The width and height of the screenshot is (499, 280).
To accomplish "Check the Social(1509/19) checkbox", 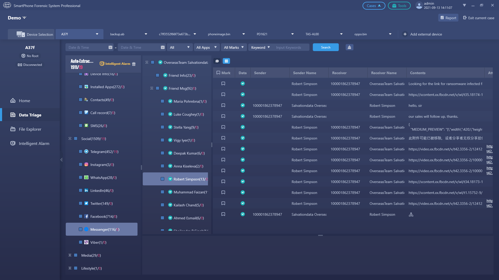I will 76,139.
